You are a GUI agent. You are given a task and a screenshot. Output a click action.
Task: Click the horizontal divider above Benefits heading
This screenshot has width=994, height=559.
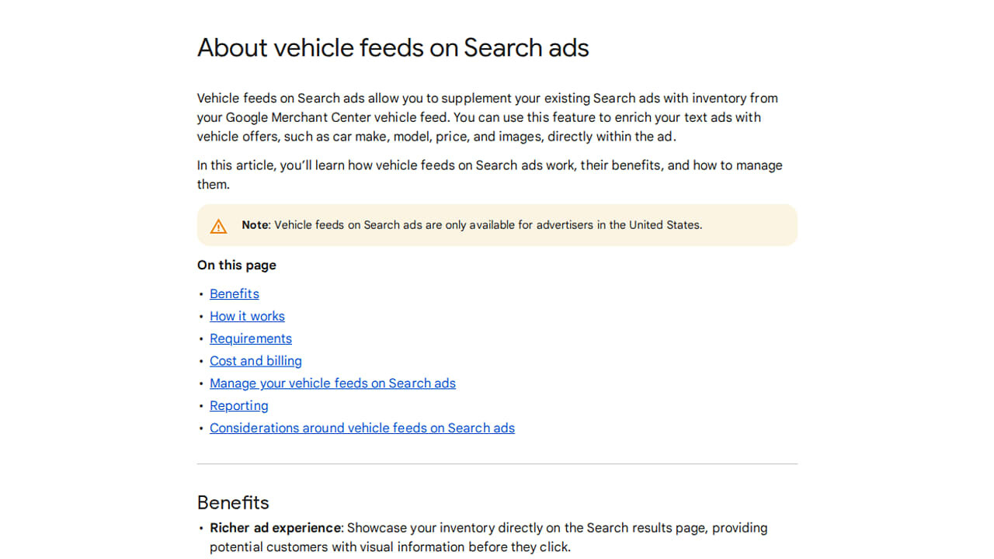(x=497, y=464)
